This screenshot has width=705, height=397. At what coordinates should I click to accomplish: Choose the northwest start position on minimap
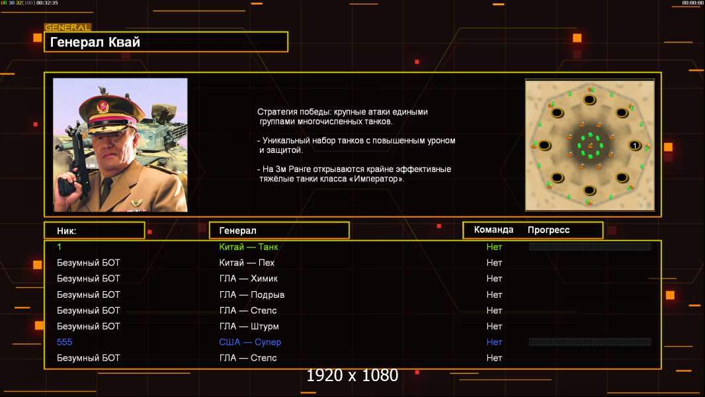557,113
